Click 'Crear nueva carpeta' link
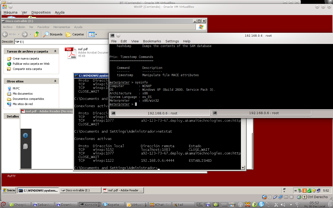333x208 pixels. tap(26, 58)
